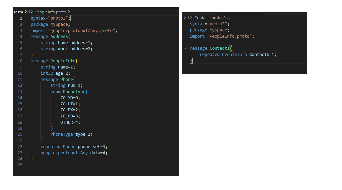Viewport: 342px width, 190px height.
Task: Open the ellipsis breadcrumb after PeopleInfo.proto
Action: coord(73,12)
